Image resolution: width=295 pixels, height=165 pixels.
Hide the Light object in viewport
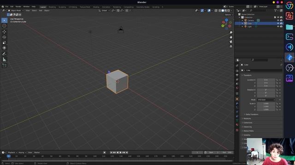point(278,27)
